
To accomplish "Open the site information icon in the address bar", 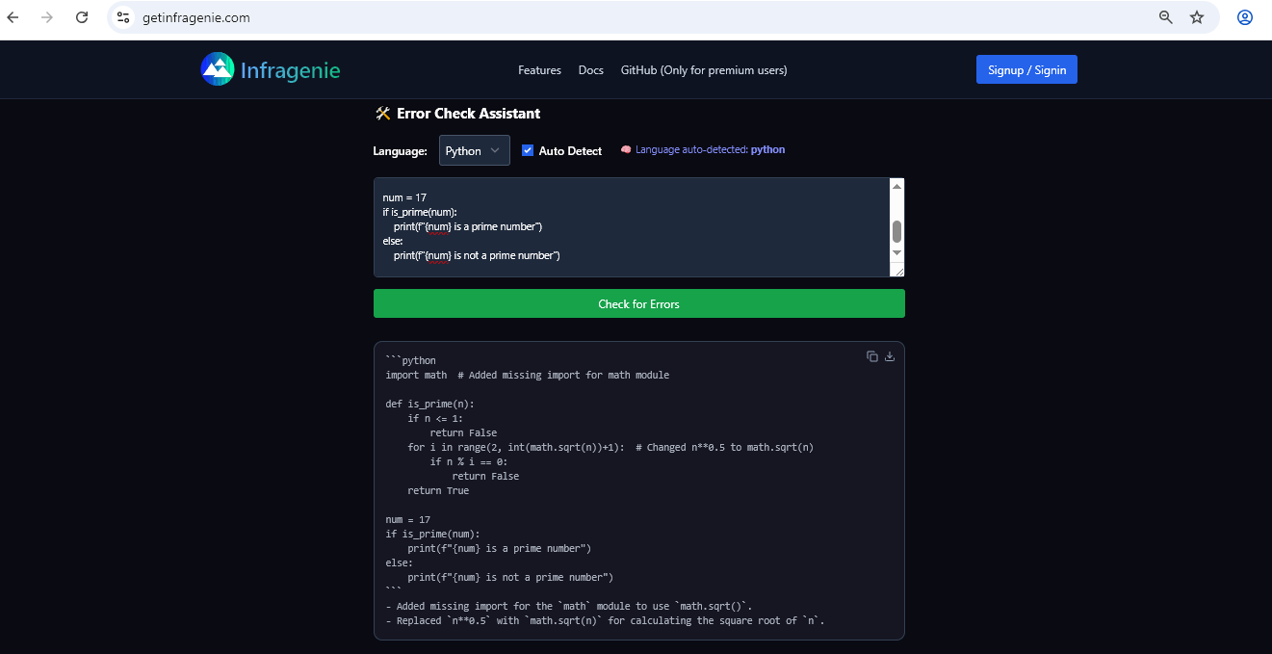I will point(123,17).
